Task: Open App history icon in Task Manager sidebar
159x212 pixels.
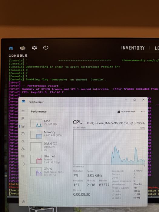Action: pyautogui.click(x=23, y=134)
